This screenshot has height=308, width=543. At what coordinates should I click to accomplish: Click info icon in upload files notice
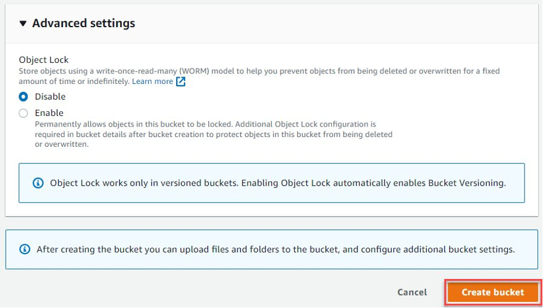pyautogui.click(x=25, y=249)
